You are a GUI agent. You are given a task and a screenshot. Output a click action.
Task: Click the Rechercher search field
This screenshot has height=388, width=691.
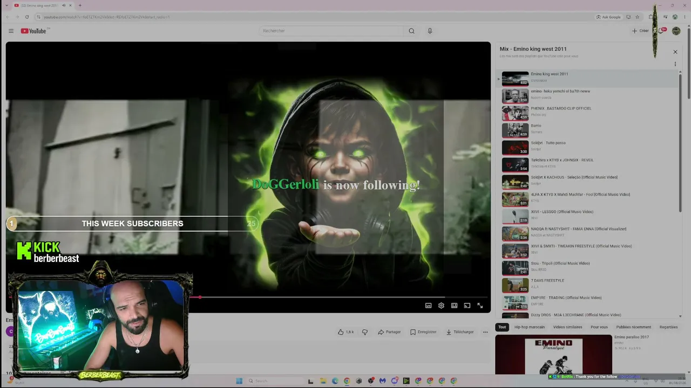[331, 31]
